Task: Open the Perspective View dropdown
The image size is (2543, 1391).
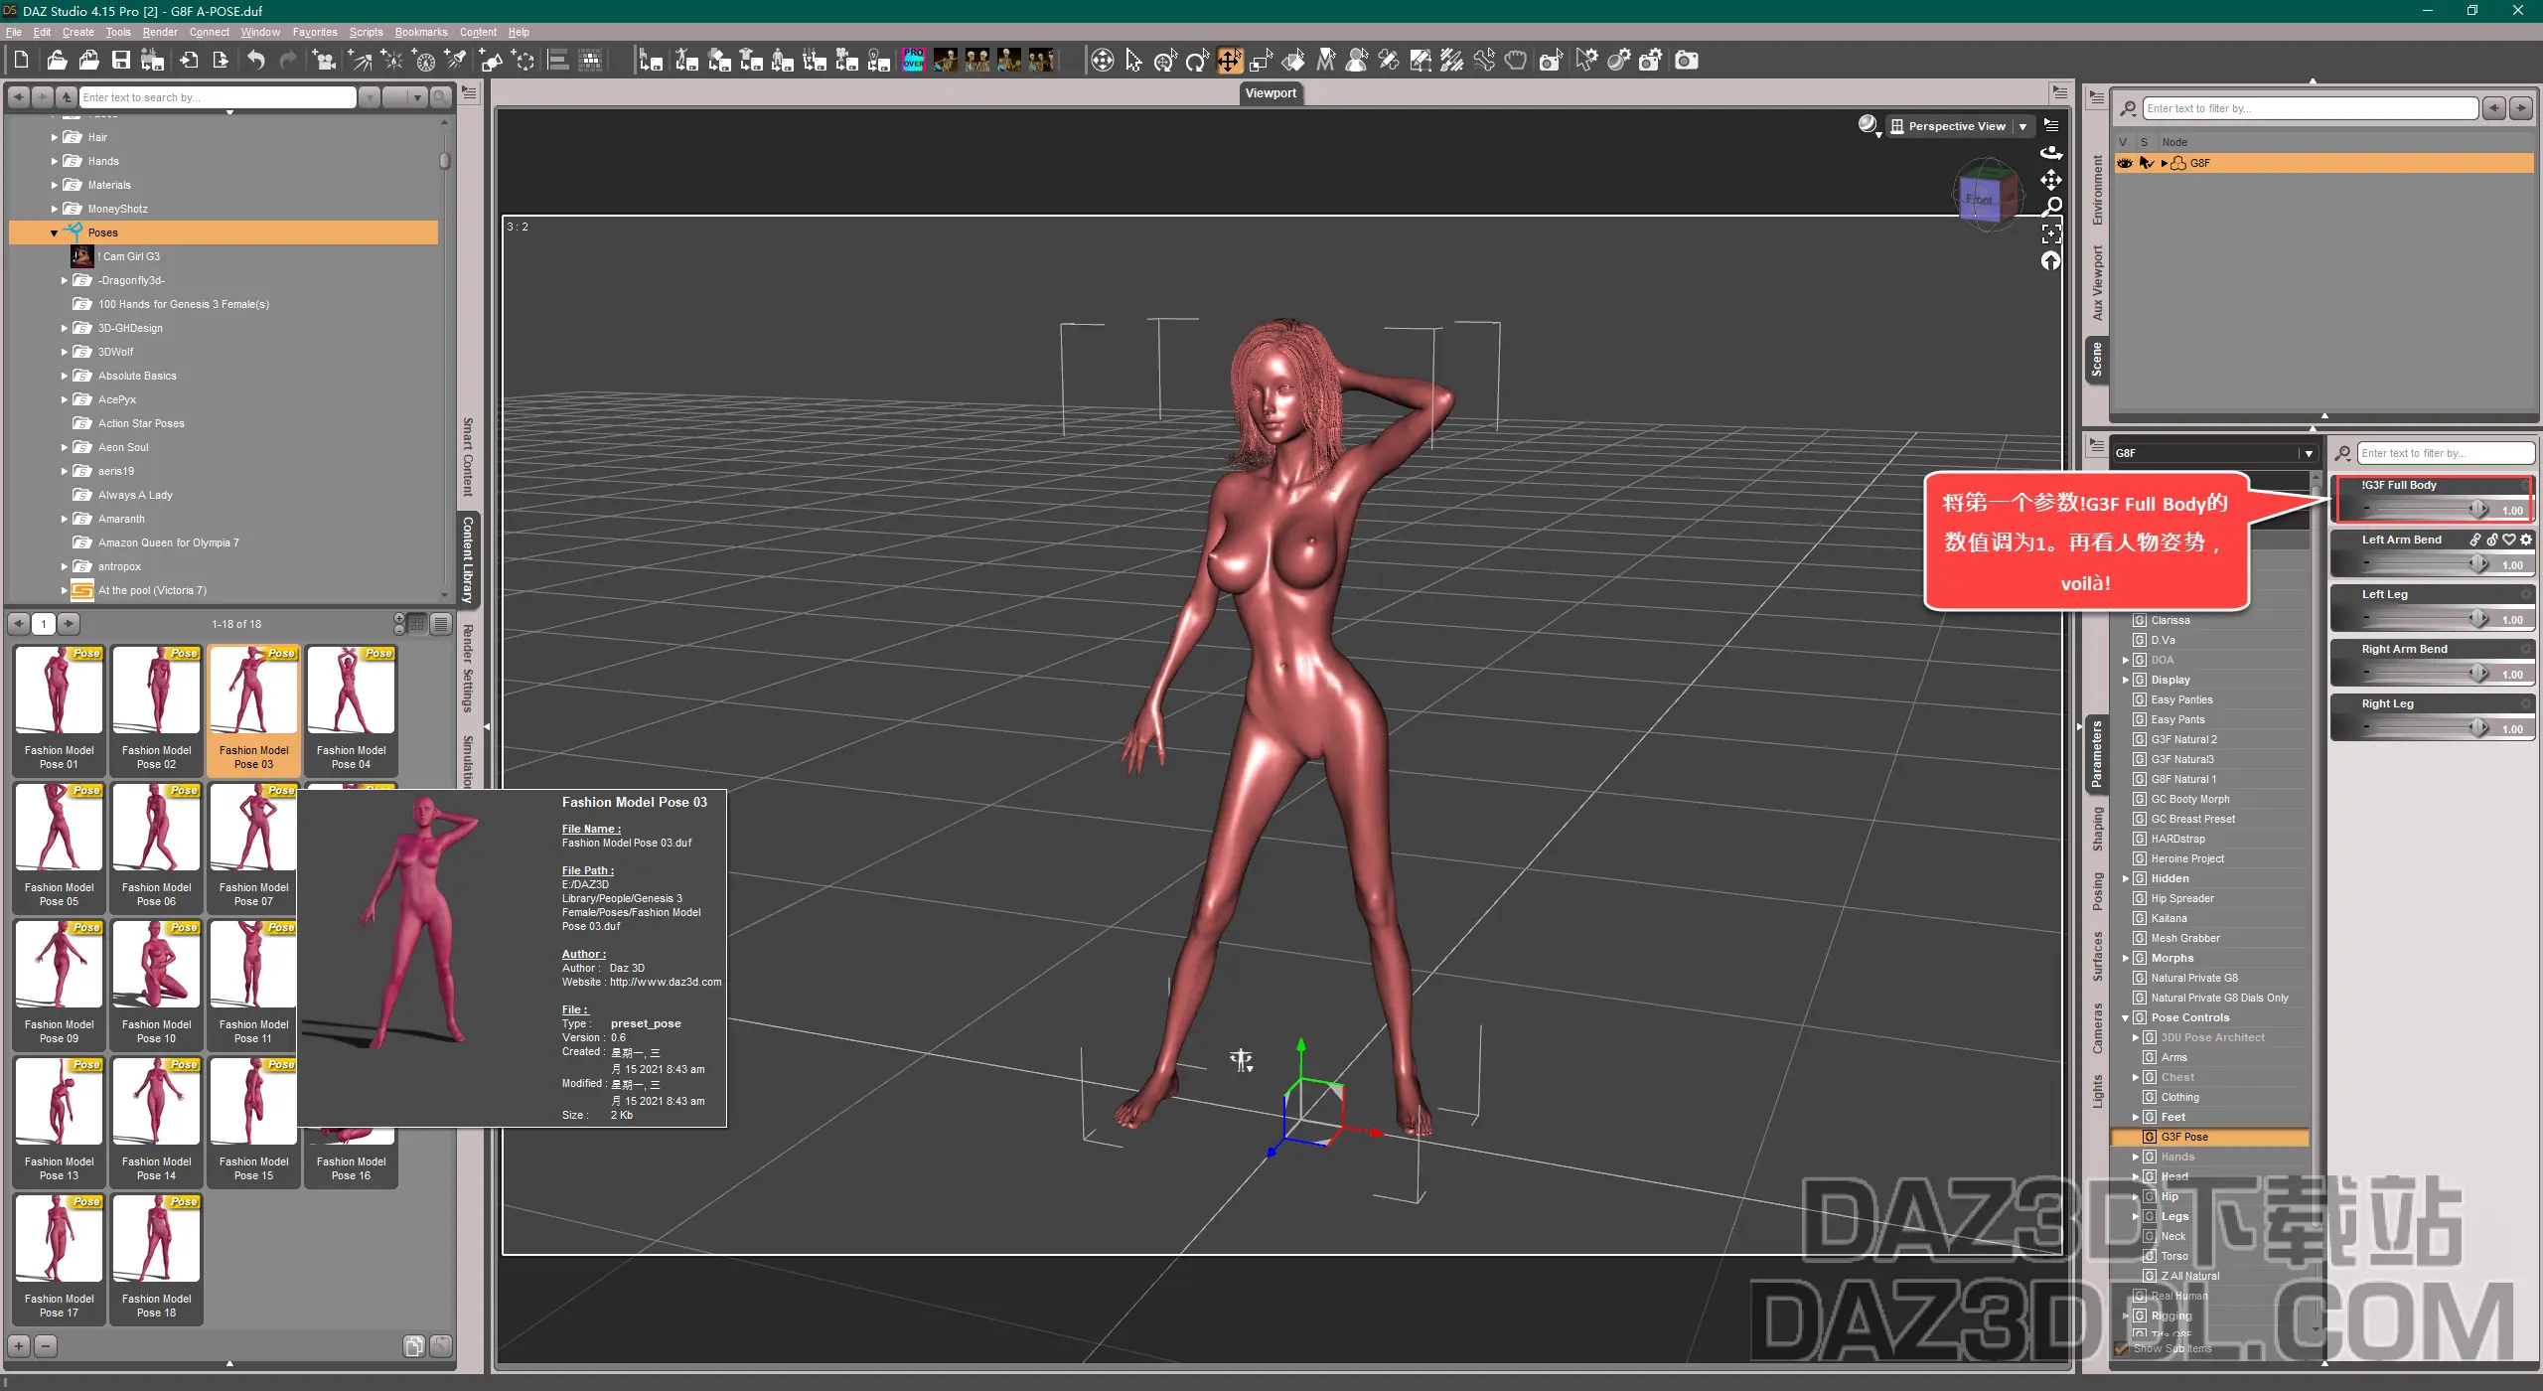Action: click(1959, 126)
